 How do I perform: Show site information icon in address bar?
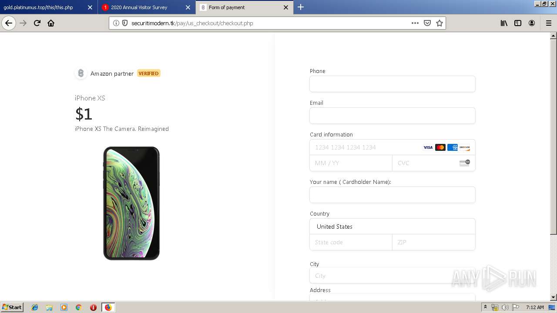[116, 23]
